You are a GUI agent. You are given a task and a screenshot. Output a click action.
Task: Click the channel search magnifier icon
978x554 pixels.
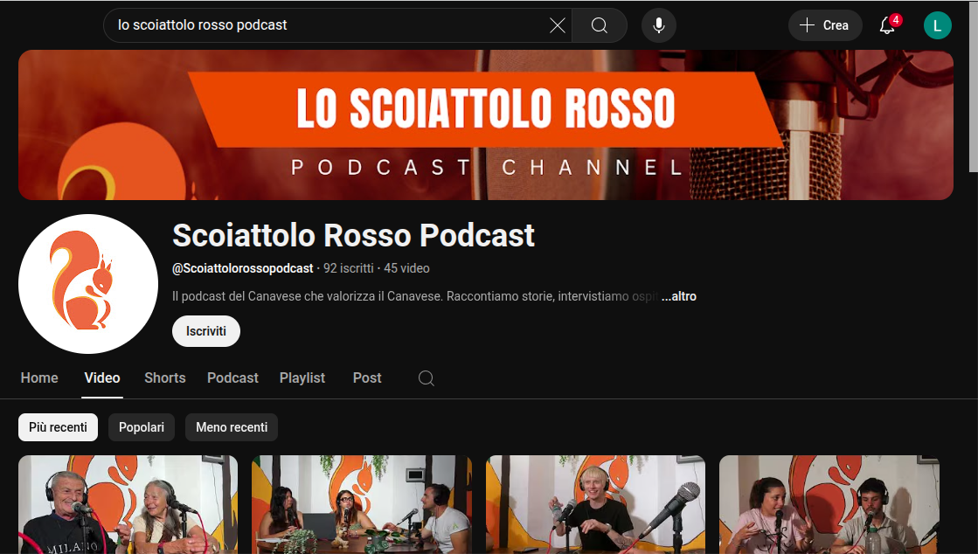(427, 378)
